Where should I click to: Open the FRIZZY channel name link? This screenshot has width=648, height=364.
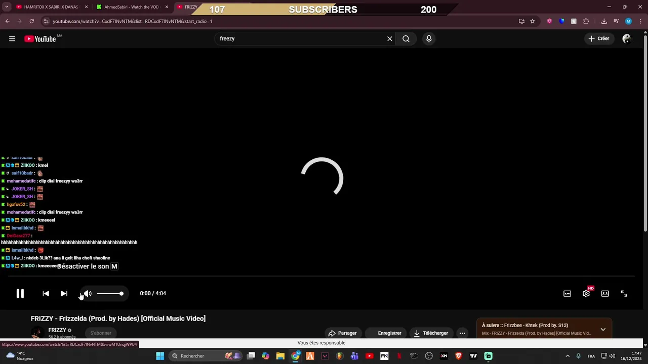57,330
